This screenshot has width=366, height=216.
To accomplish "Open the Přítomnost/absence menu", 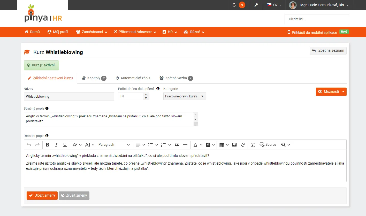I will [x=135, y=32].
